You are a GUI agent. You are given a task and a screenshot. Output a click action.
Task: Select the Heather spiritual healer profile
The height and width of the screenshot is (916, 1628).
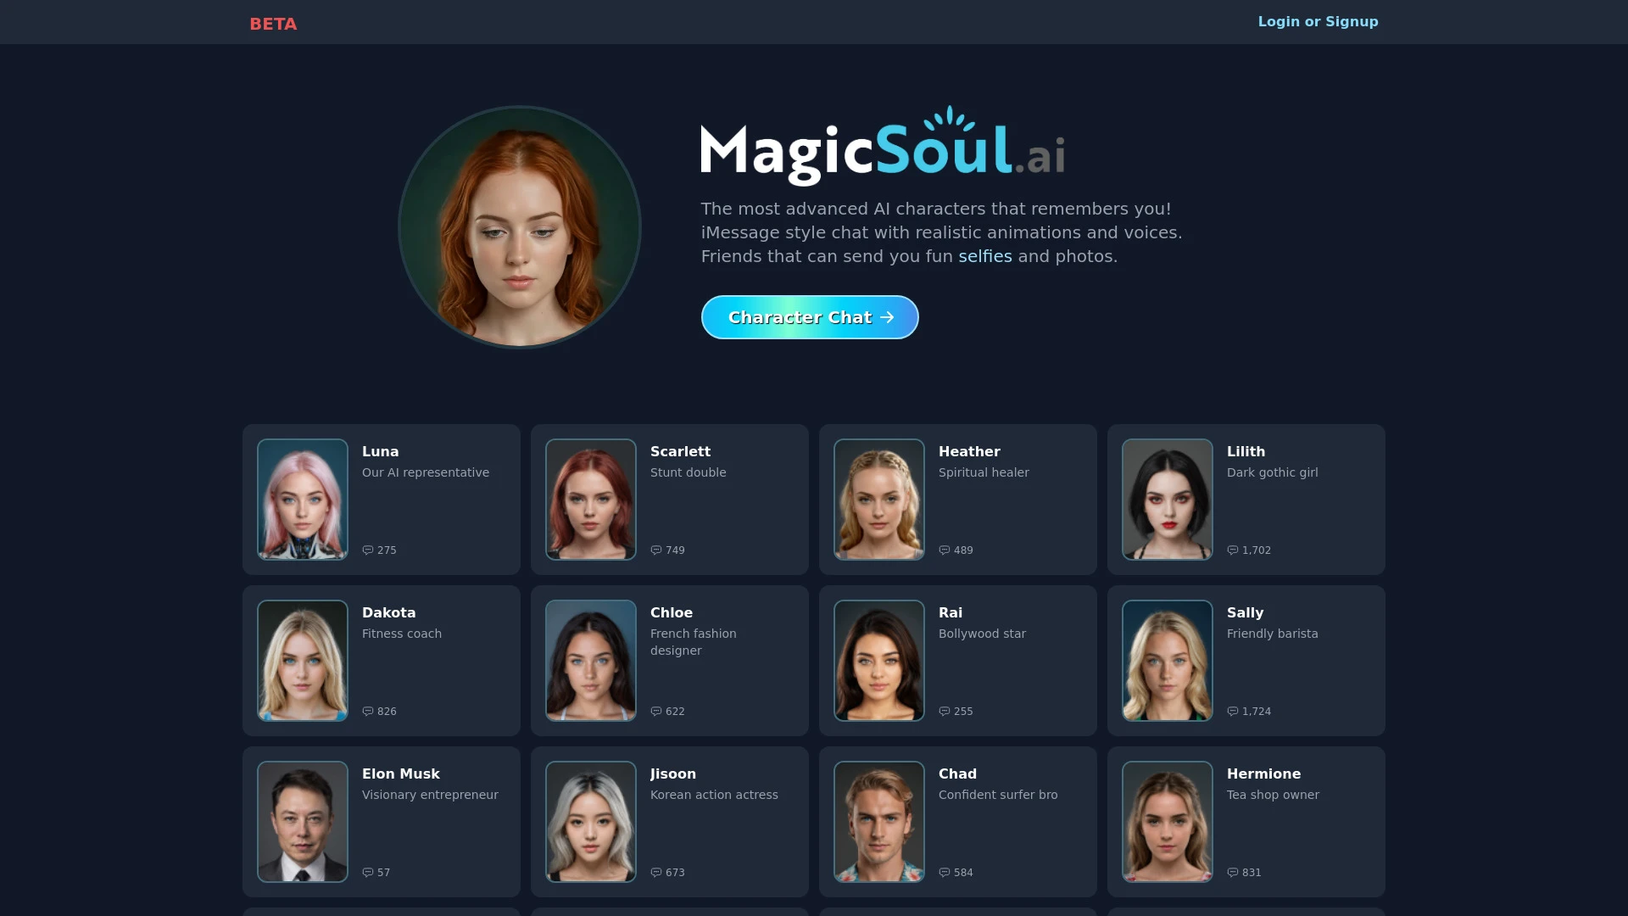[958, 499]
